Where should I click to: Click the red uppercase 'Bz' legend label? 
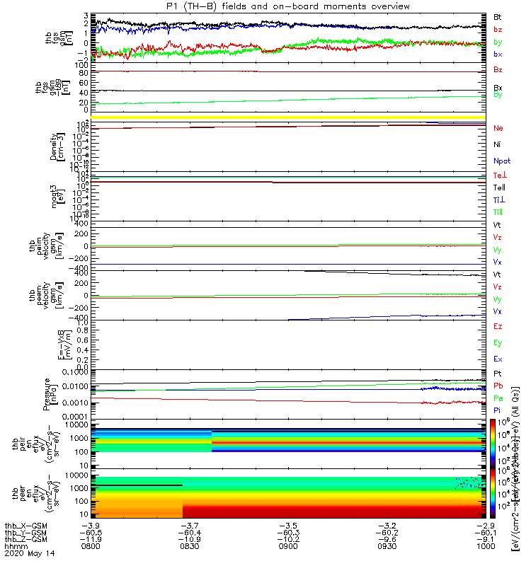(x=498, y=69)
